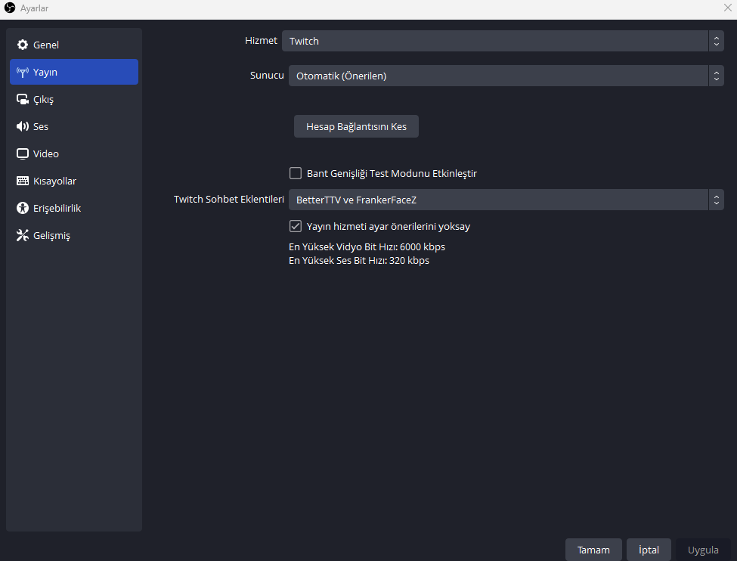Enable Bant Genişliği Test Modunu Etkinleştir checkbox
Screen dimensions: 737x561
295,173
